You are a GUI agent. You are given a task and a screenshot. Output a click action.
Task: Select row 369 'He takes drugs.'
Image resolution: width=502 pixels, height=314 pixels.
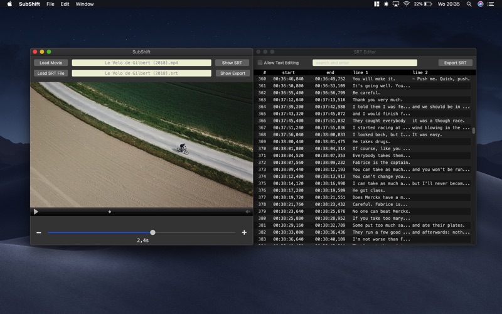pyautogui.click(x=363, y=142)
